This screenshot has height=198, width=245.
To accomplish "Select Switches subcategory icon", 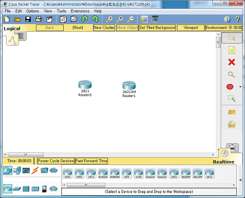I will [17, 189].
